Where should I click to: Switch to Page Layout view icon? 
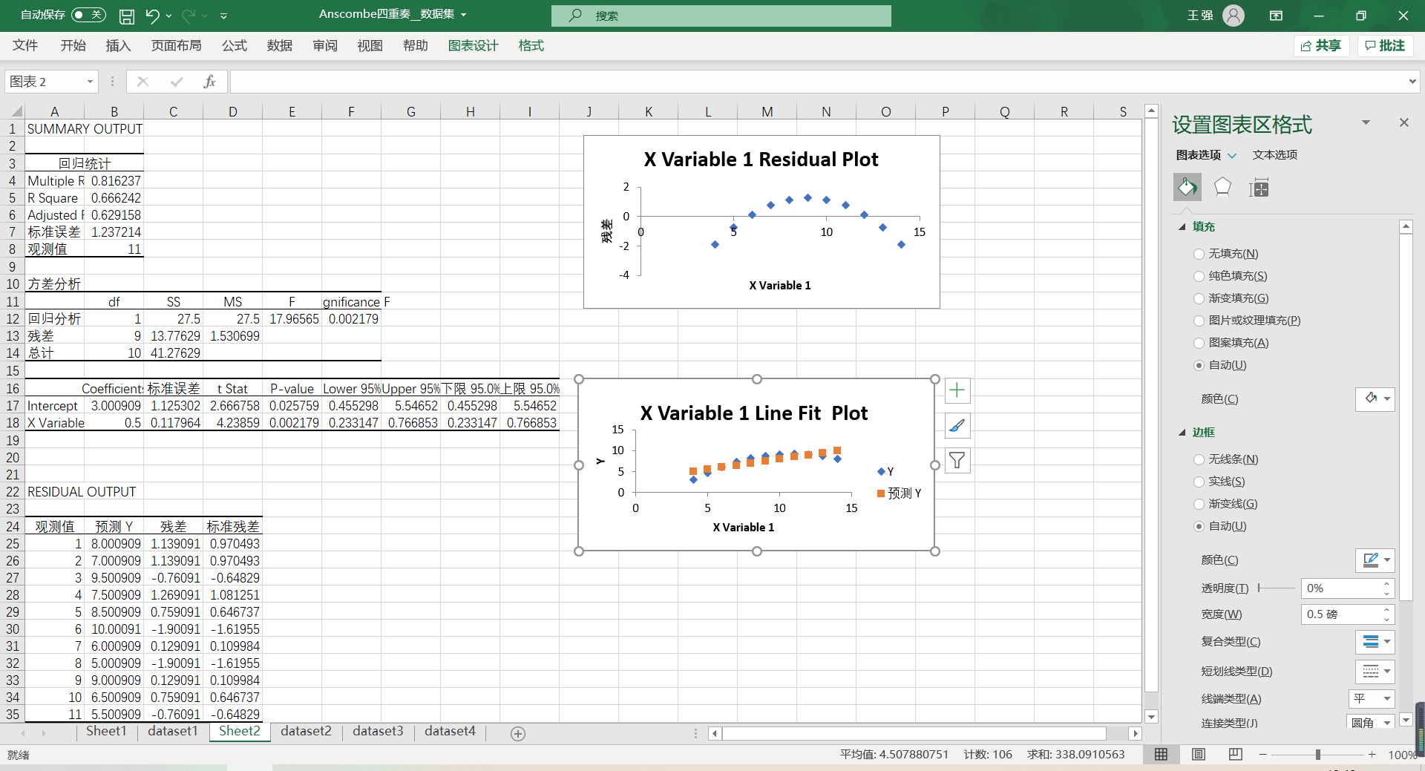click(1199, 754)
